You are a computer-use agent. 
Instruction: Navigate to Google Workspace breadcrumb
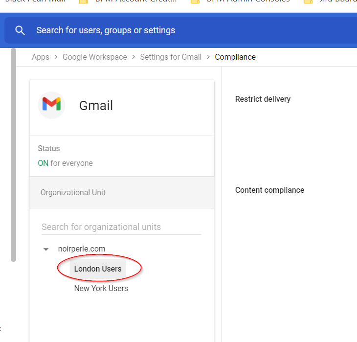94,57
